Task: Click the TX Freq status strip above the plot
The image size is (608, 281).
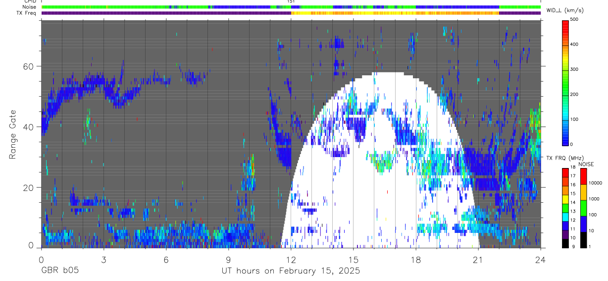Action: [x=291, y=13]
